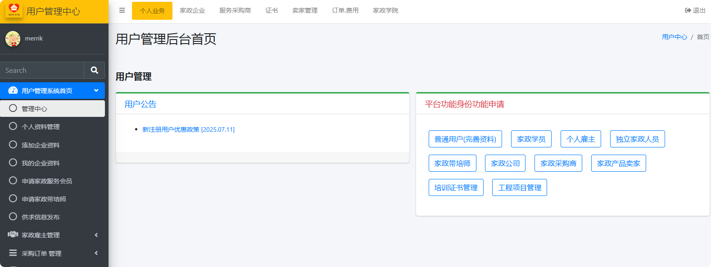Click the 用户中心 breadcrumb link
This screenshot has height=267, width=711.
[x=675, y=37]
